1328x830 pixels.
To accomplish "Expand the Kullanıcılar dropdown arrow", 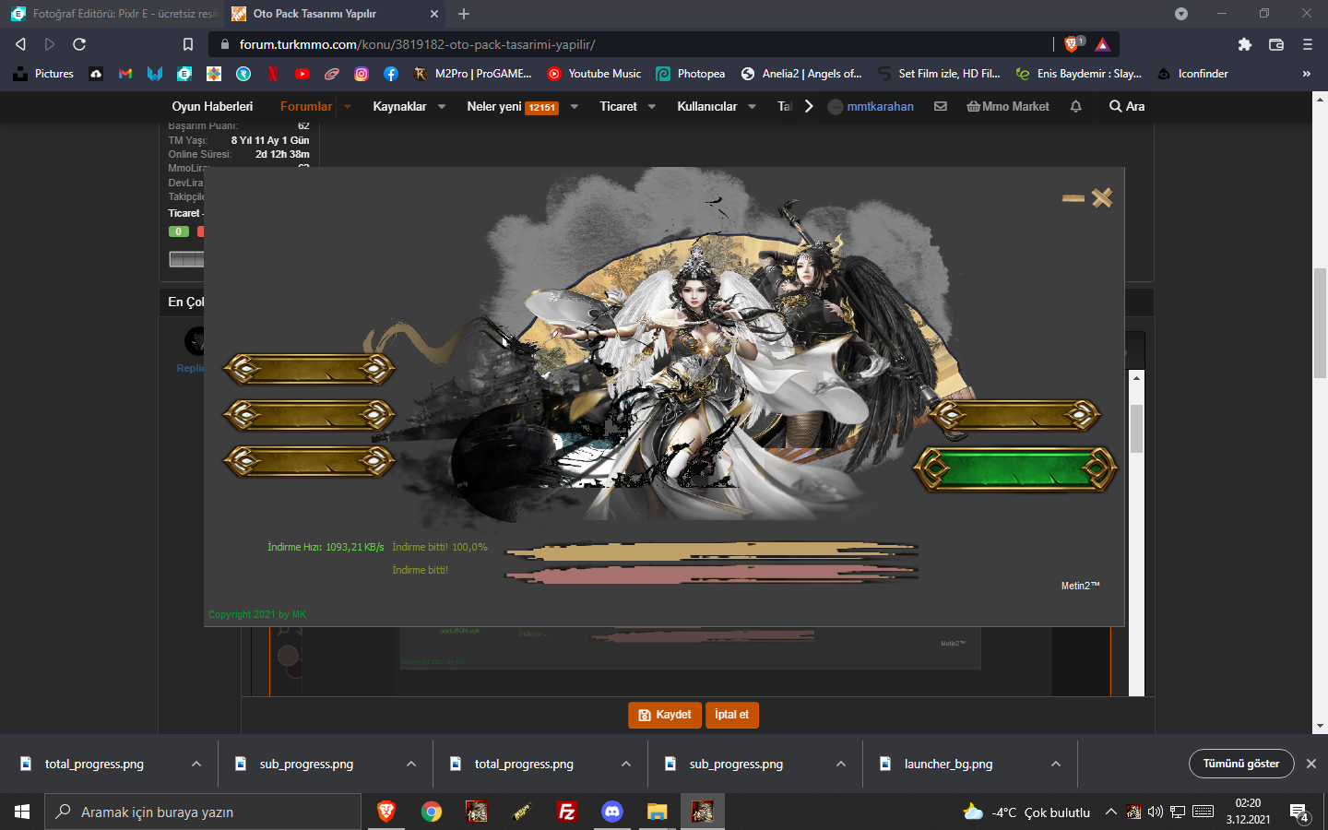I will pos(753,107).
